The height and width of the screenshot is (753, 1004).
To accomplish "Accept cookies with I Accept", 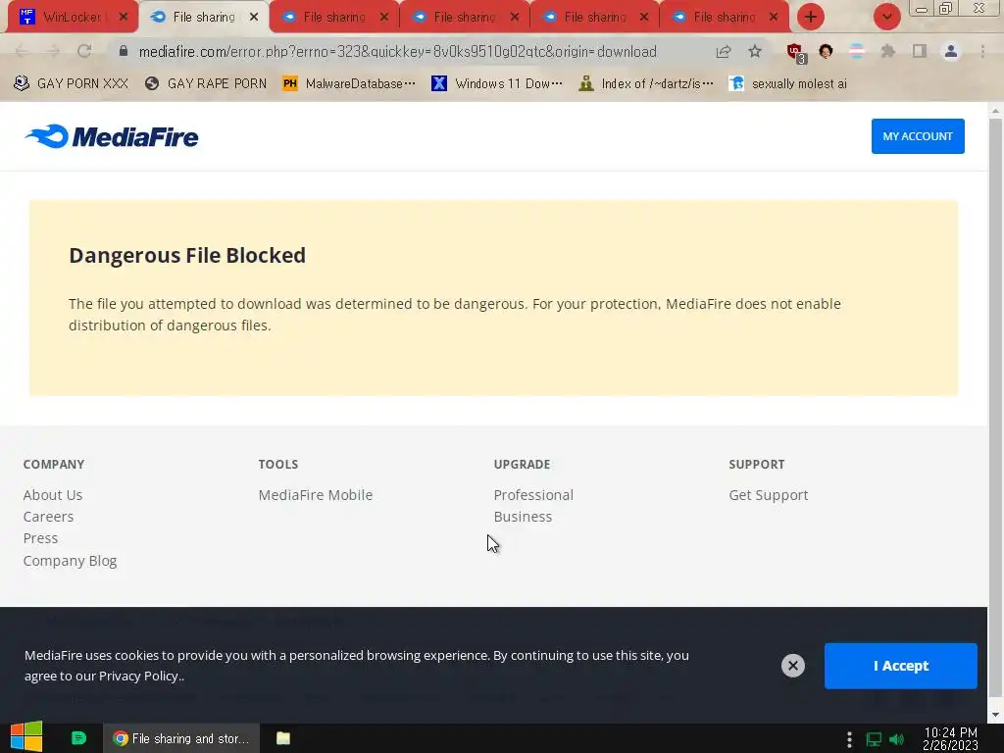I will click(x=900, y=666).
